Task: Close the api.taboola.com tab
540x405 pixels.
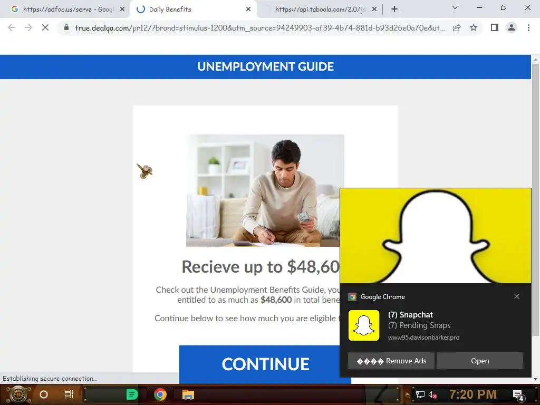Action: coord(374,9)
